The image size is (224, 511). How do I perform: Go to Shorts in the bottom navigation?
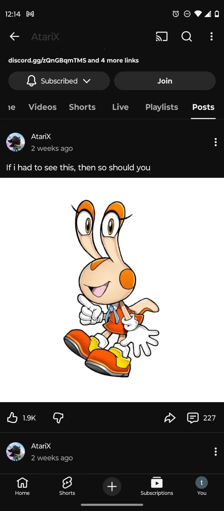67,486
